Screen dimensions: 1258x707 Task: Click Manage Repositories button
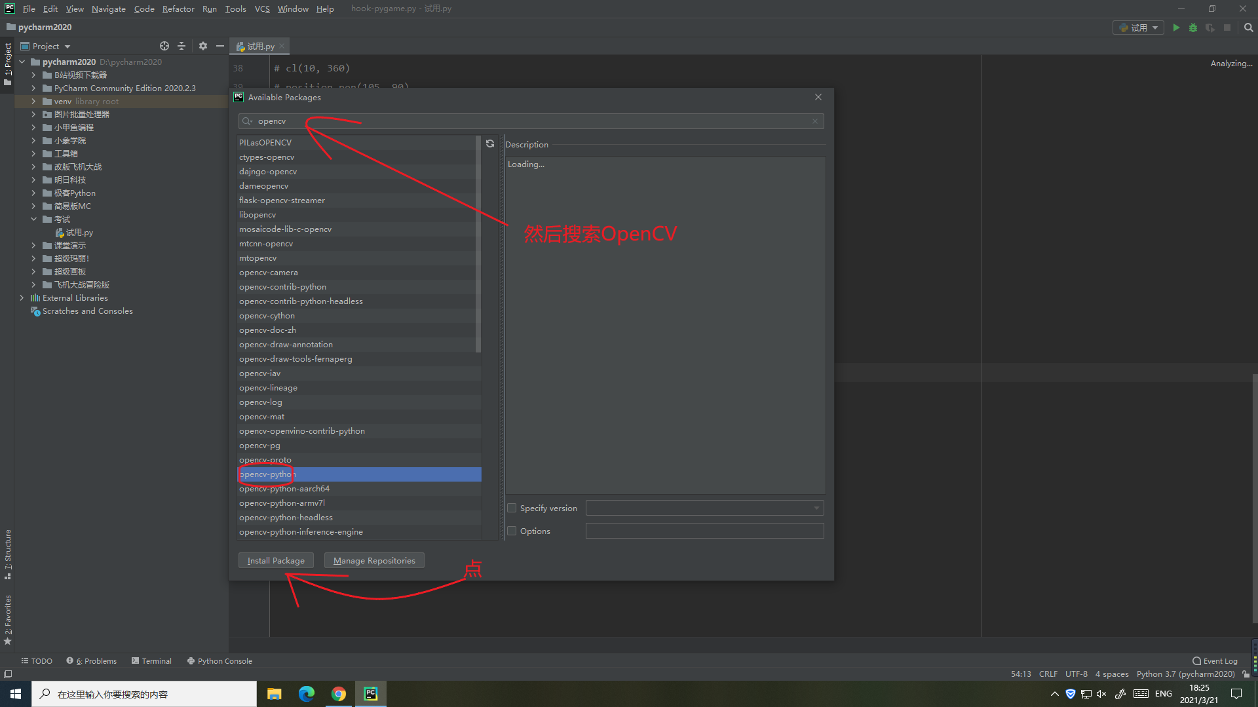click(x=374, y=560)
